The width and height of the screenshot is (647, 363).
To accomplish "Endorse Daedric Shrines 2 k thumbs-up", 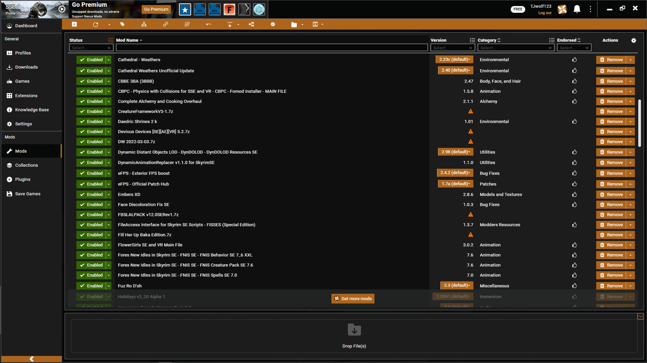I will click(x=575, y=122).
